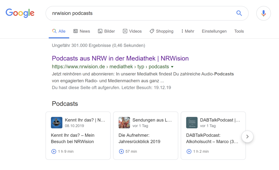Show next podcasts with carousel arrow

247,136
